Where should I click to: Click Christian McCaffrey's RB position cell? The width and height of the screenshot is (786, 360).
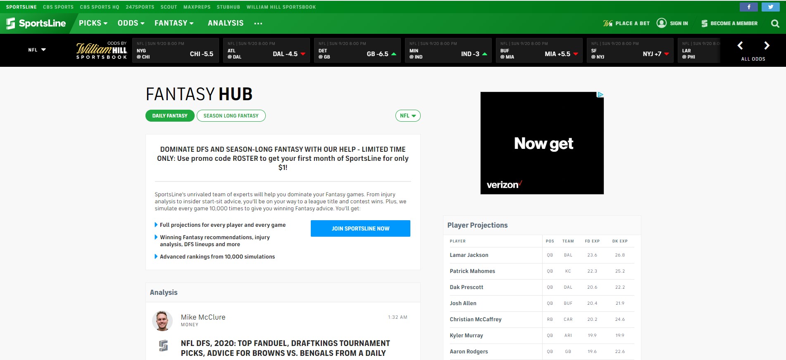pyautogui.click(x=550, y=320)
